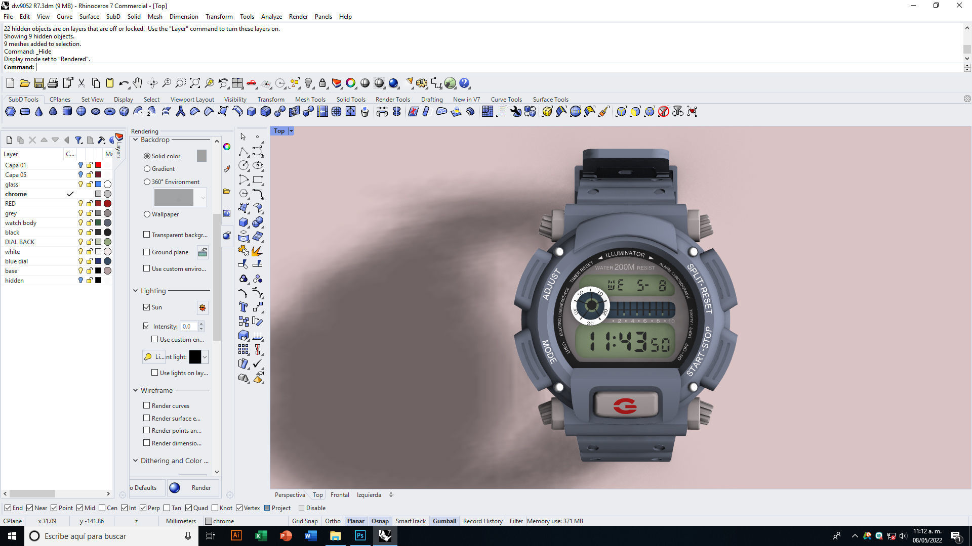The width and height of the screenshot is (972, 546).
Task: Click the Solid color backdrop gray swatch
Action: (201, 156)
